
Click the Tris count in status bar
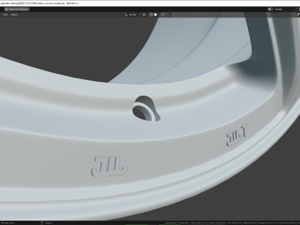(x=234, y=223)
